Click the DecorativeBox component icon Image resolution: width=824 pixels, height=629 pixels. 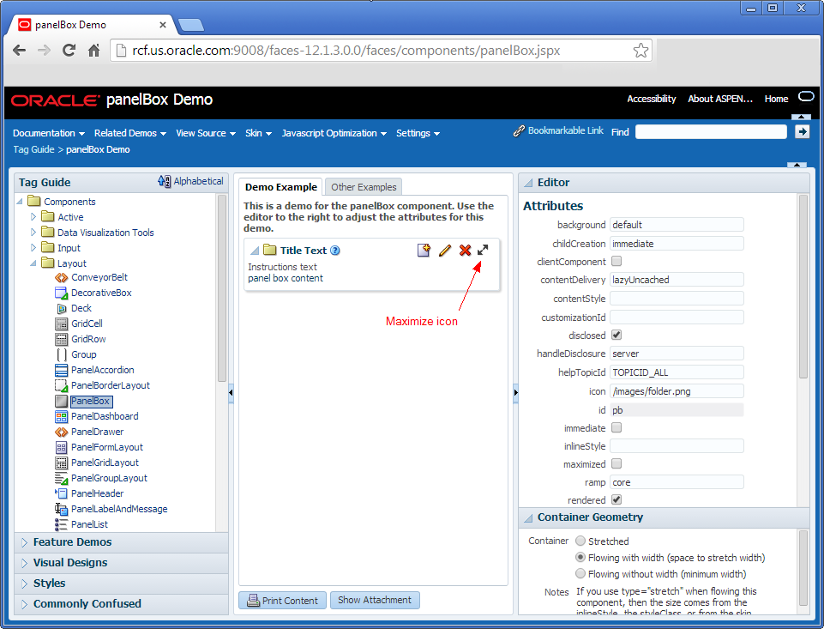(x=62, y=293)
